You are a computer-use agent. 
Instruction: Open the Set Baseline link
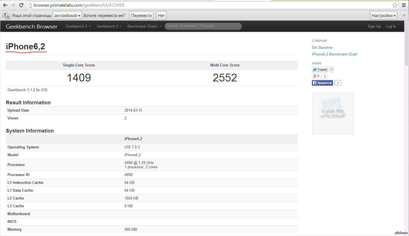pos(322,47)
